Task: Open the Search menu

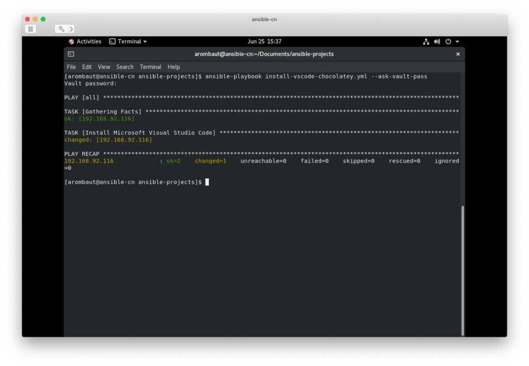Action: (125, 67)
